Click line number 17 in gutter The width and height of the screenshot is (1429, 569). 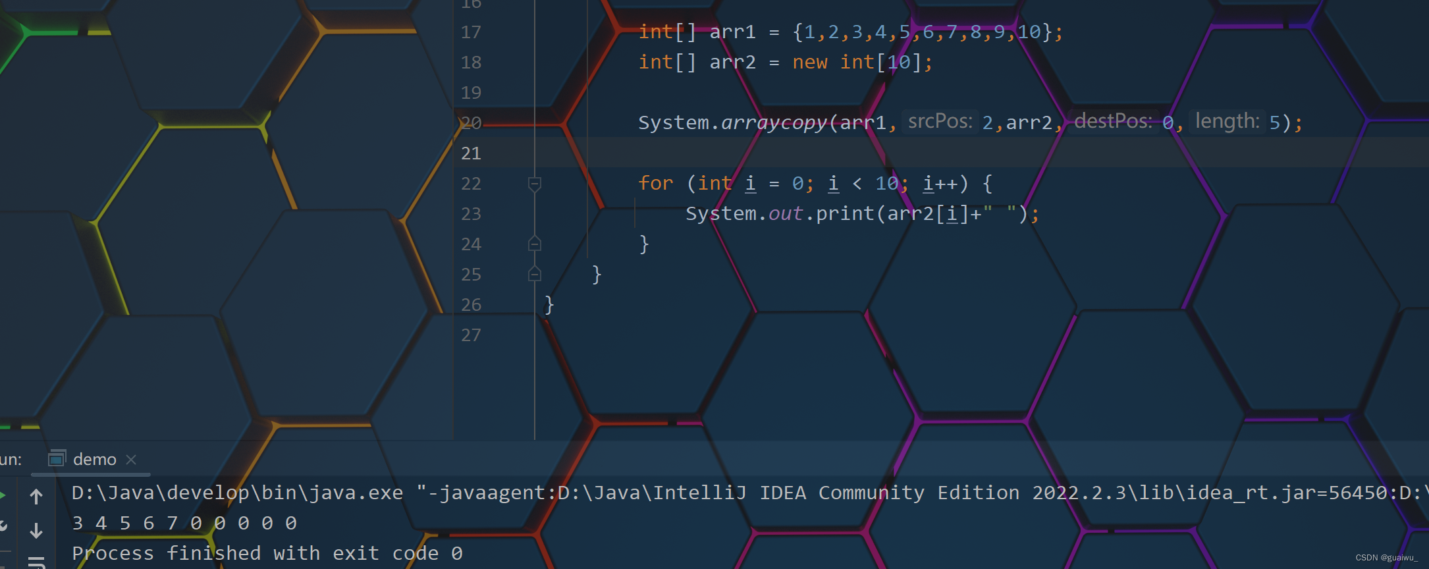471,32
